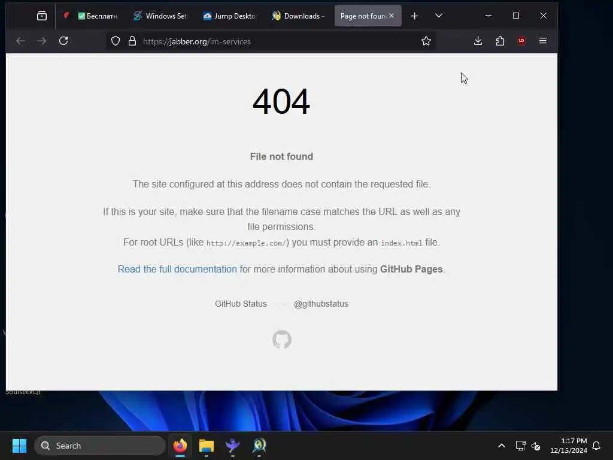Open the uBlock Origin extension icon

tap(521, 41)
